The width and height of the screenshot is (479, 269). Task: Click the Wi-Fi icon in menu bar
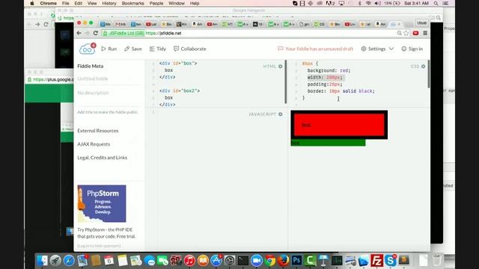[x=369, y=3]
